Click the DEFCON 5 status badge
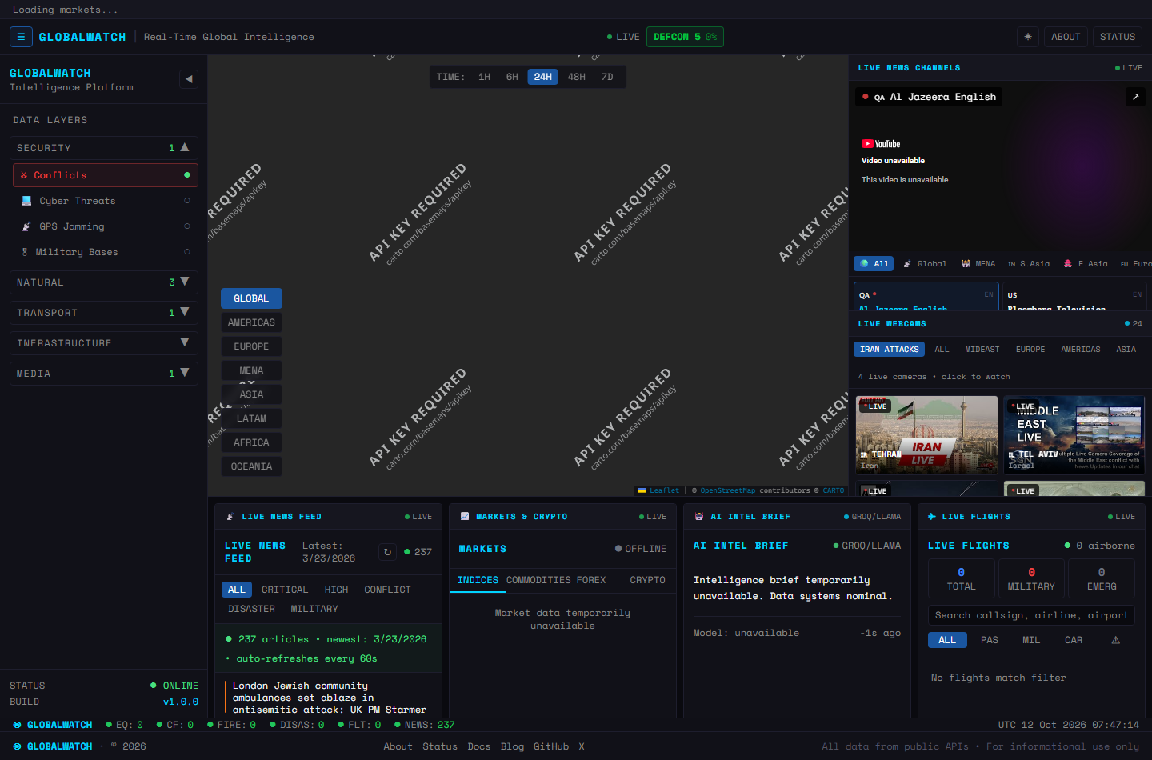 pyautogui.click(x=685, y=37)
